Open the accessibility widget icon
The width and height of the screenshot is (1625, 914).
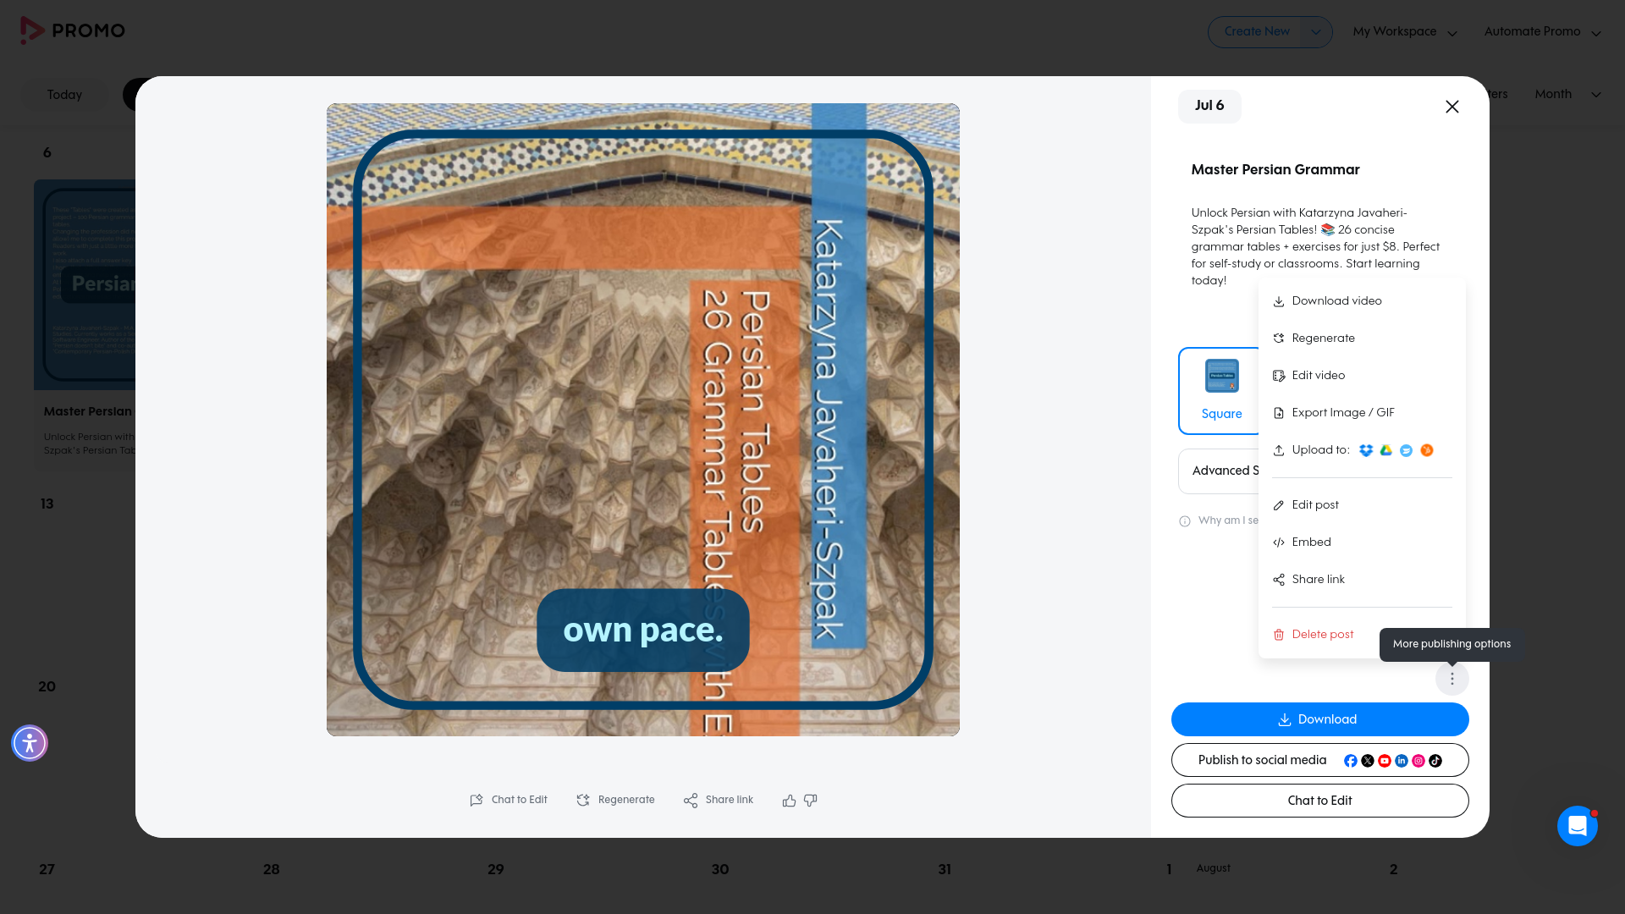30,743
